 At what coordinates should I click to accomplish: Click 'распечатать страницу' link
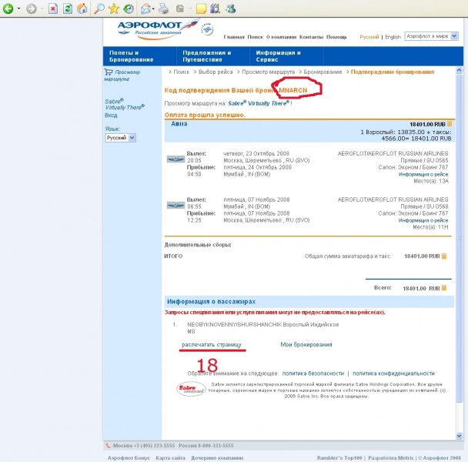click(x=212, y=344)
